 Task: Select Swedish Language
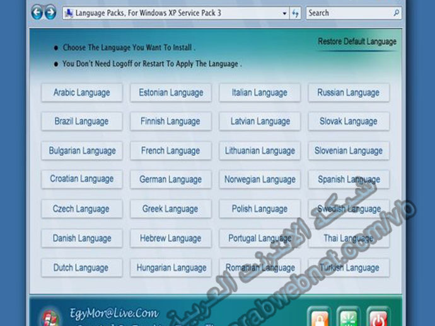coord(349,209)
